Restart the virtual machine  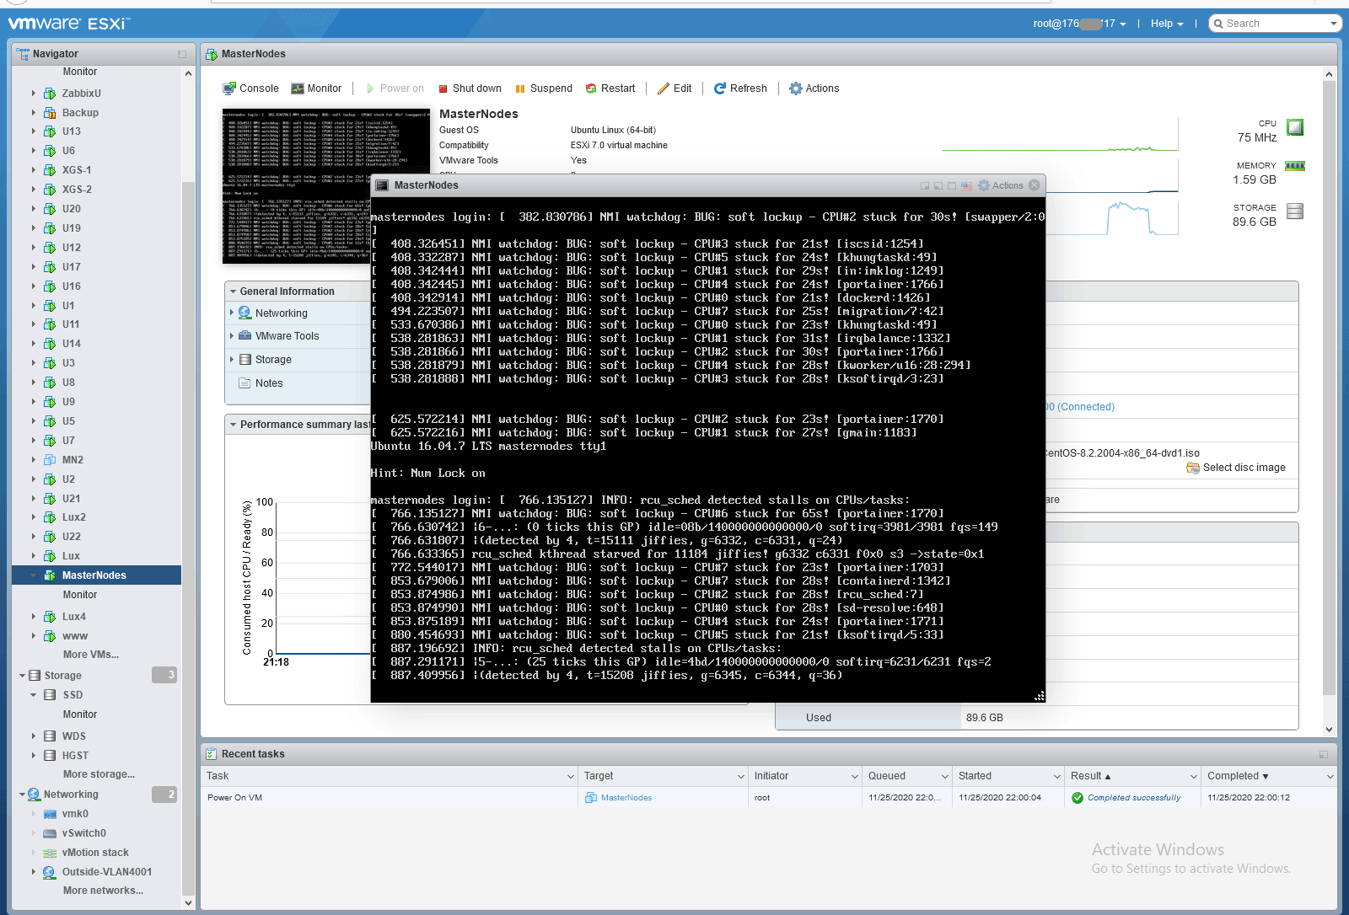click(610, 88)
